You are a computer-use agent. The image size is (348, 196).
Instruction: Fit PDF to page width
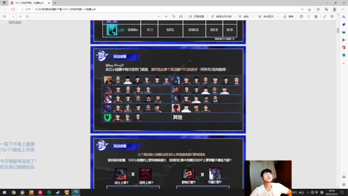pyautogui.click(x=181, y=17)
